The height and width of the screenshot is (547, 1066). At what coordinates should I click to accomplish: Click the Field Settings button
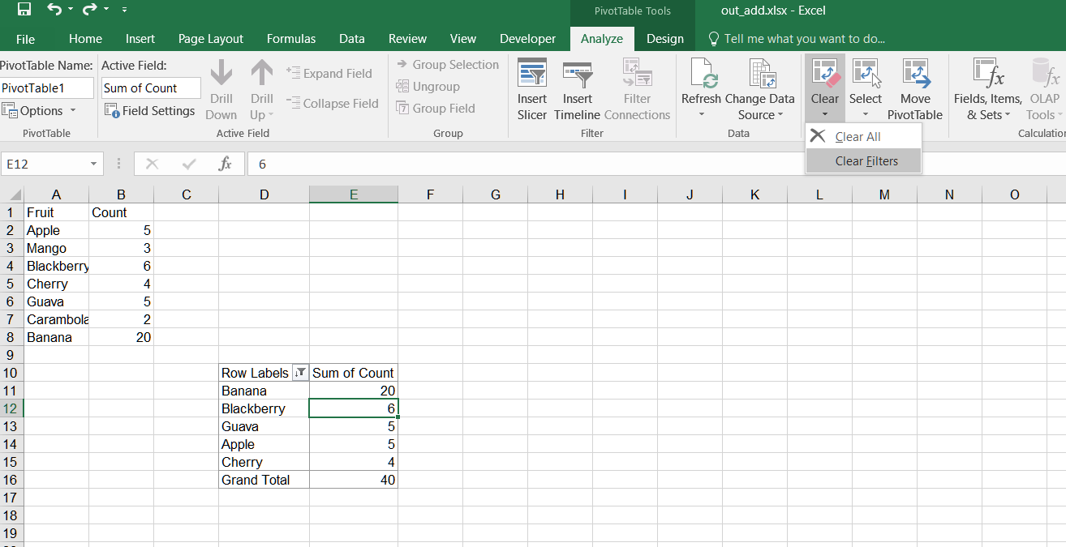[x=150, y=111]
